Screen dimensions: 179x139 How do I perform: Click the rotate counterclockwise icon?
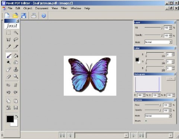[8, 92]
